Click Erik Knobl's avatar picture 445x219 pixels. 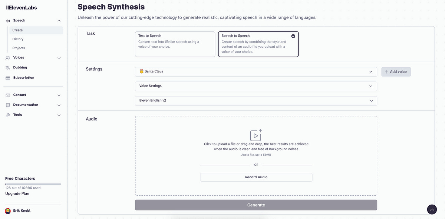click(8, 211)
